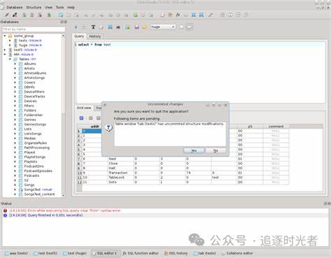Click the floppy disk save SQL icon
331x258 pixels.
pyautogui.click(x=137, y=27)
